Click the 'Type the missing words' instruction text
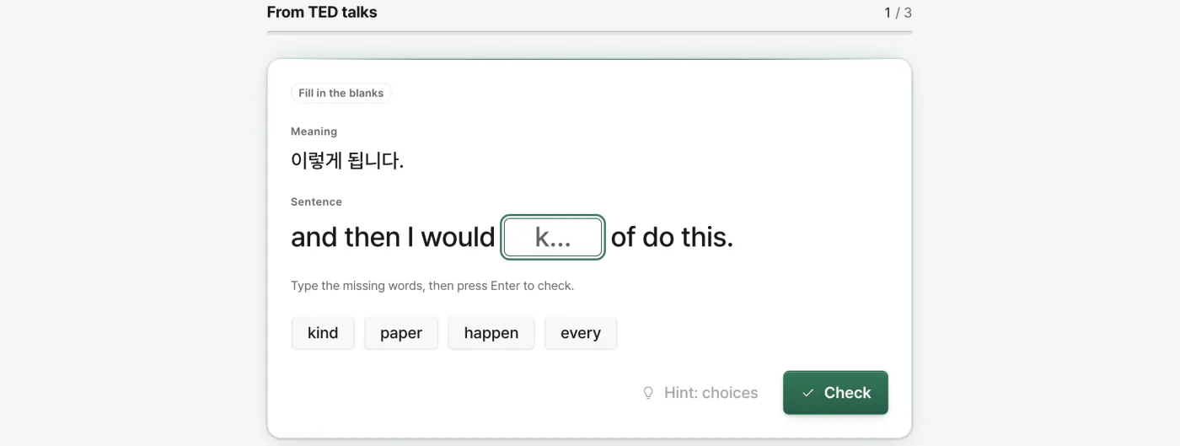 (432, 286)
